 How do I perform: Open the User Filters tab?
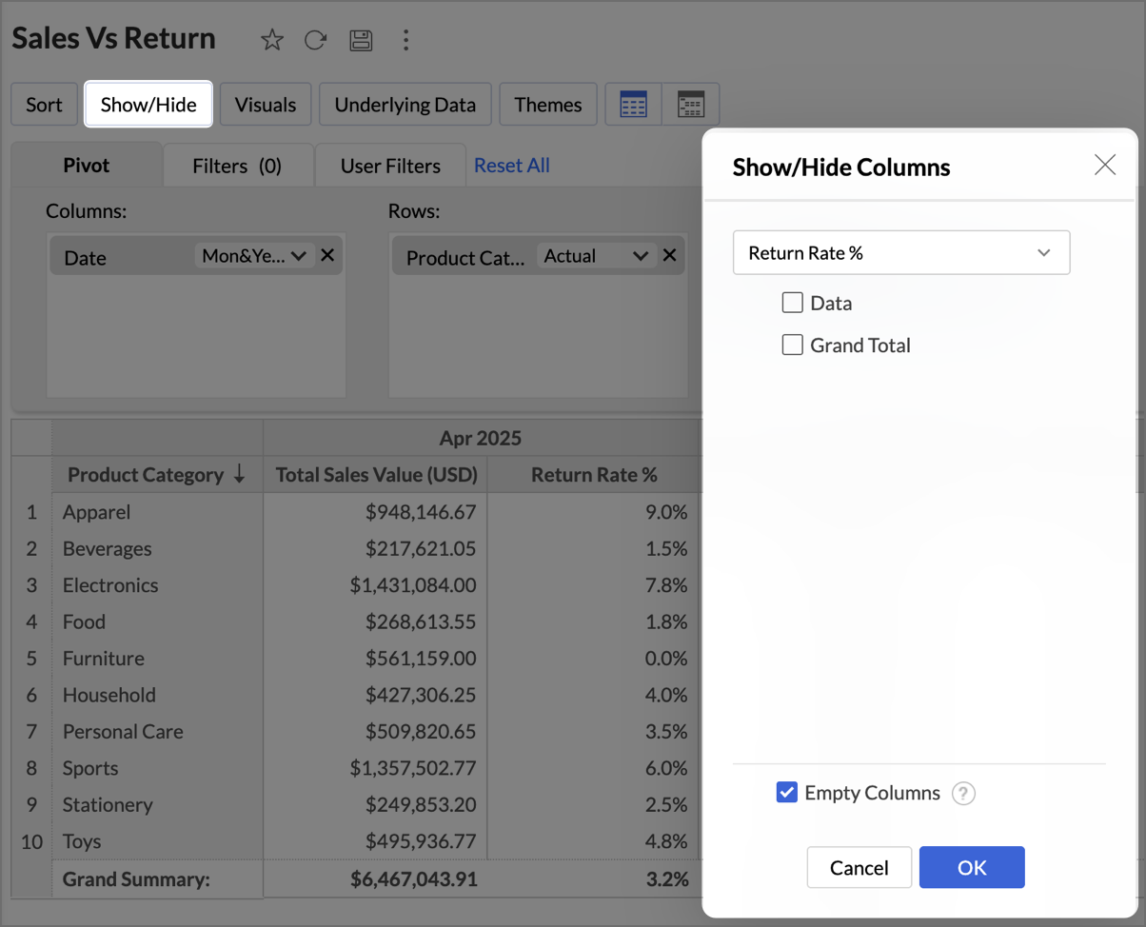pos(390,167)
